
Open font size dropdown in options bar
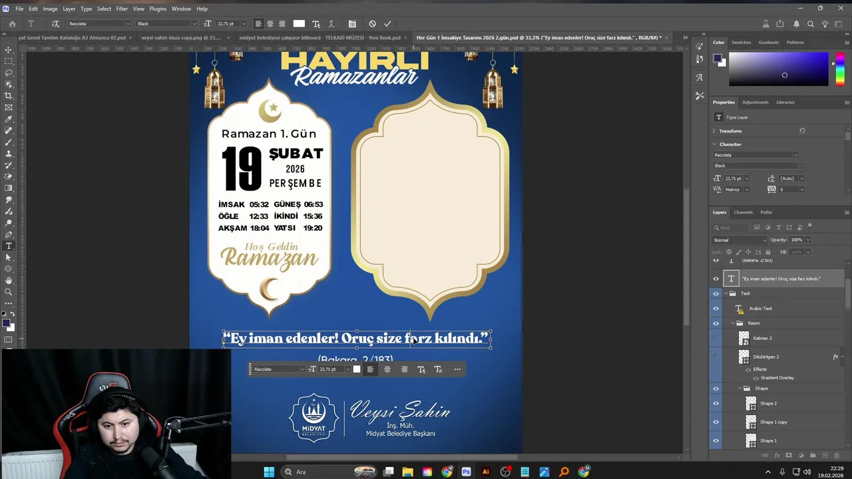[244, 24]
